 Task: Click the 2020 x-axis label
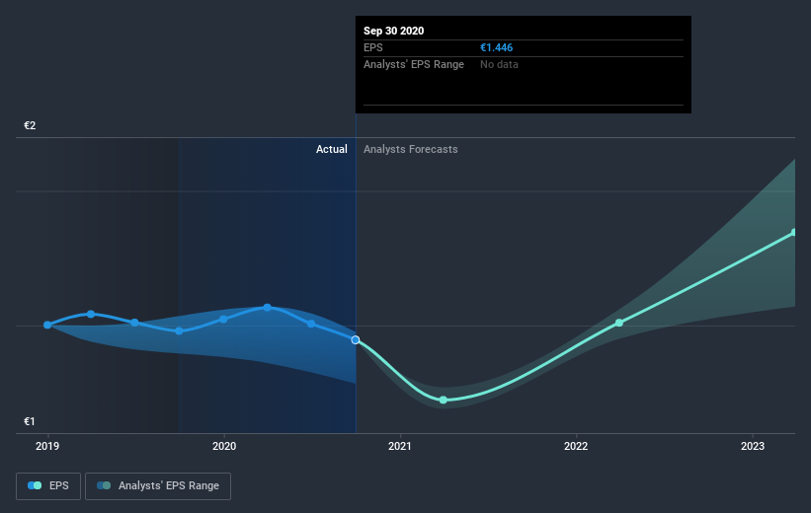[224, 446]
